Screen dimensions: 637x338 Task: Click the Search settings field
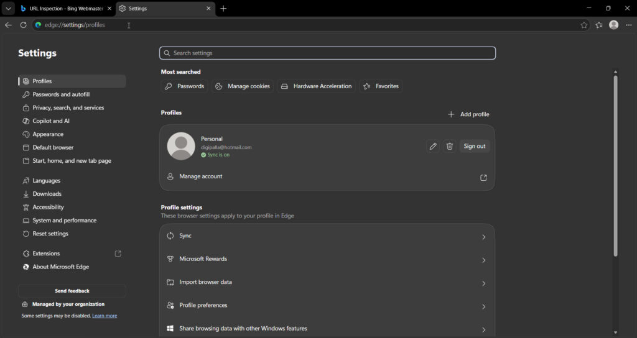pos(327,53)
